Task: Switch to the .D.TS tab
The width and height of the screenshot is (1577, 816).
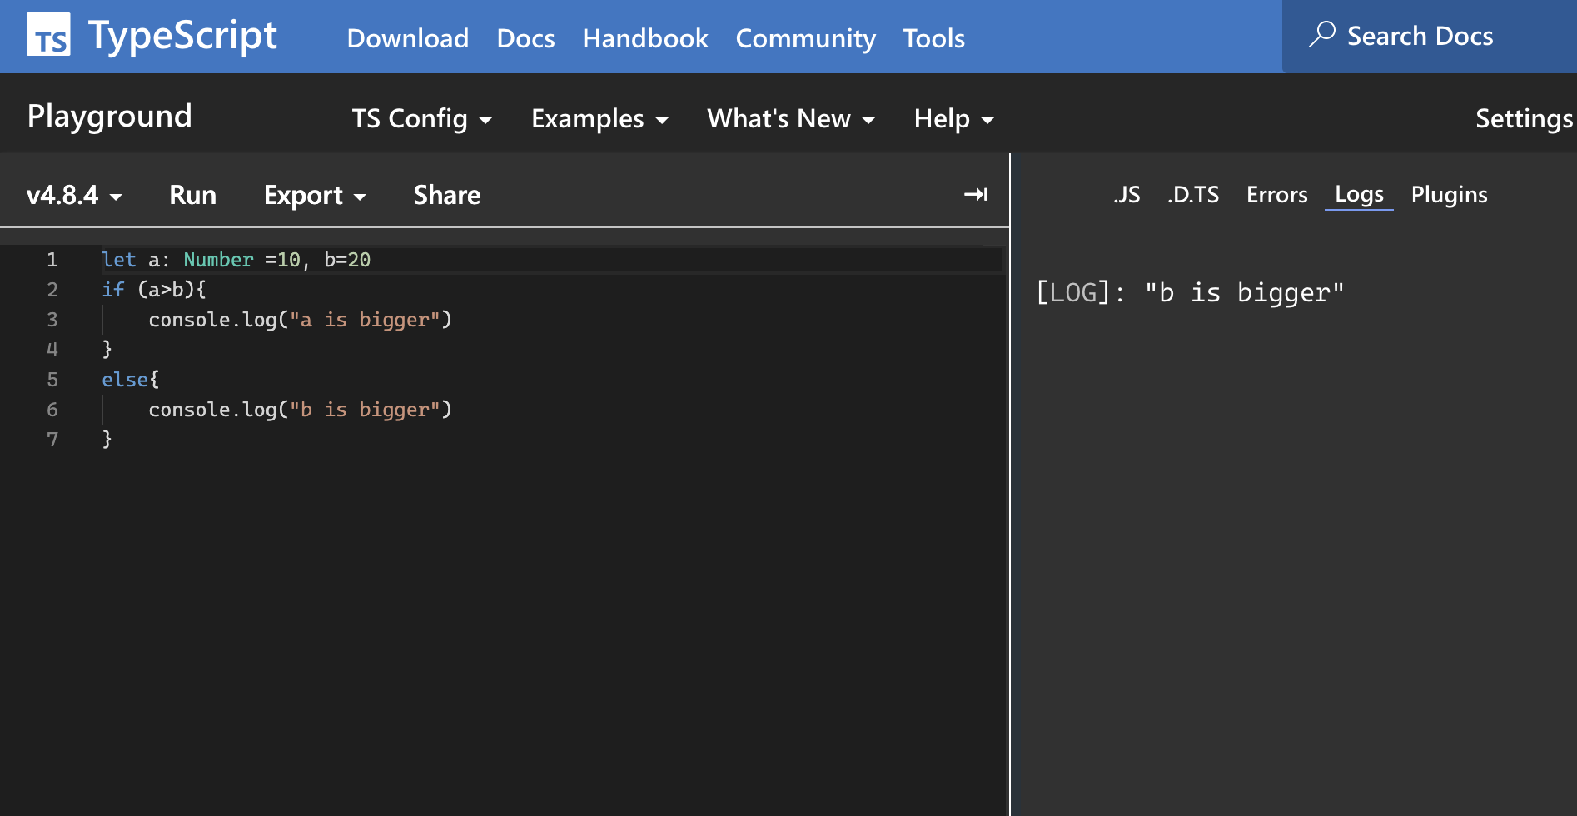Action: (1193, 195)
